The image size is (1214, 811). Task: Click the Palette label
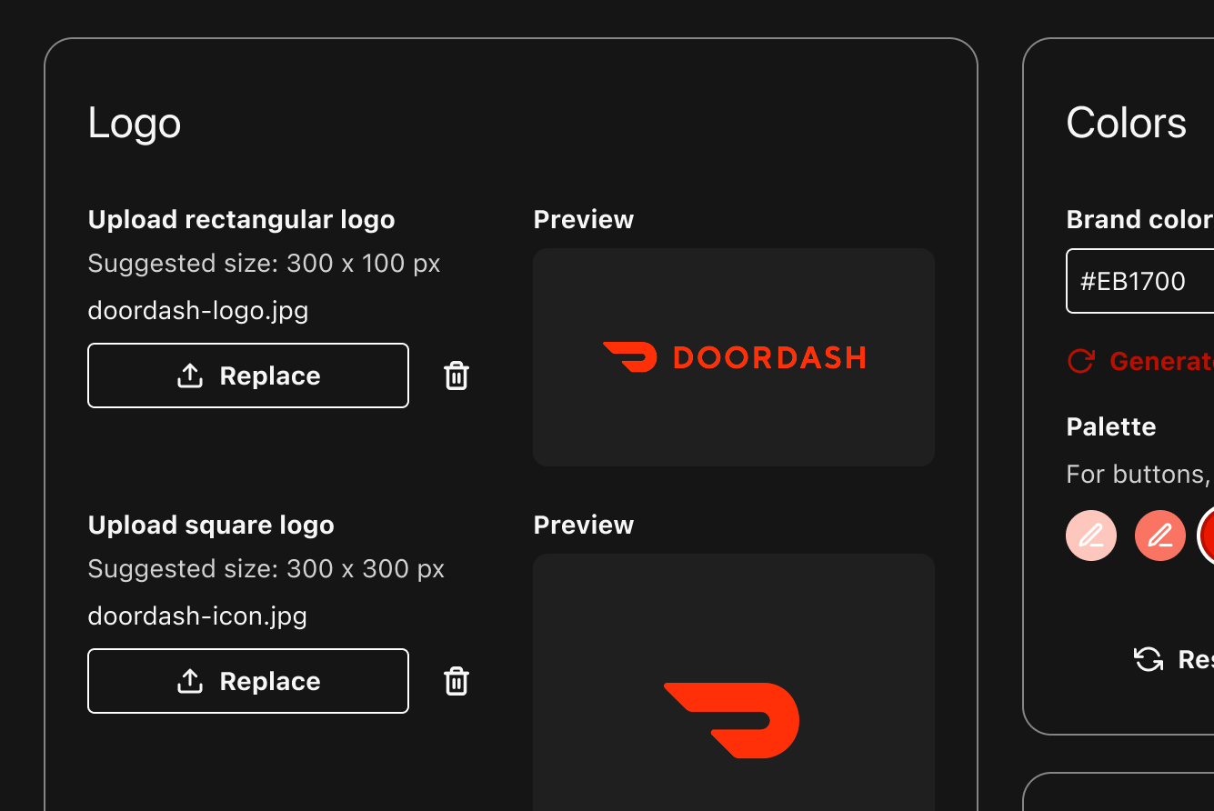(1111, 426)
